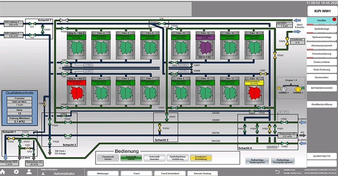The image size is (338, 176).
Task: Select yellow valve 11510 in Schacht 3
Action: pos(159,128)
